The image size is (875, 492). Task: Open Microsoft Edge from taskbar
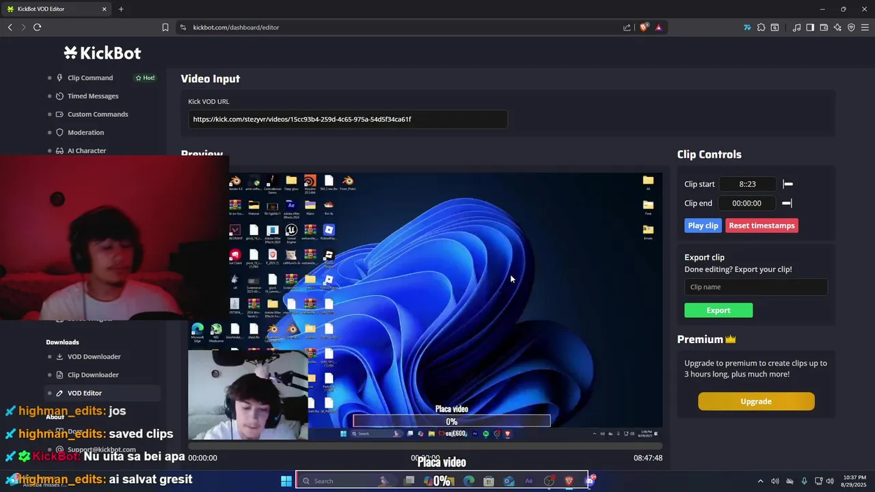coord(469,481)
